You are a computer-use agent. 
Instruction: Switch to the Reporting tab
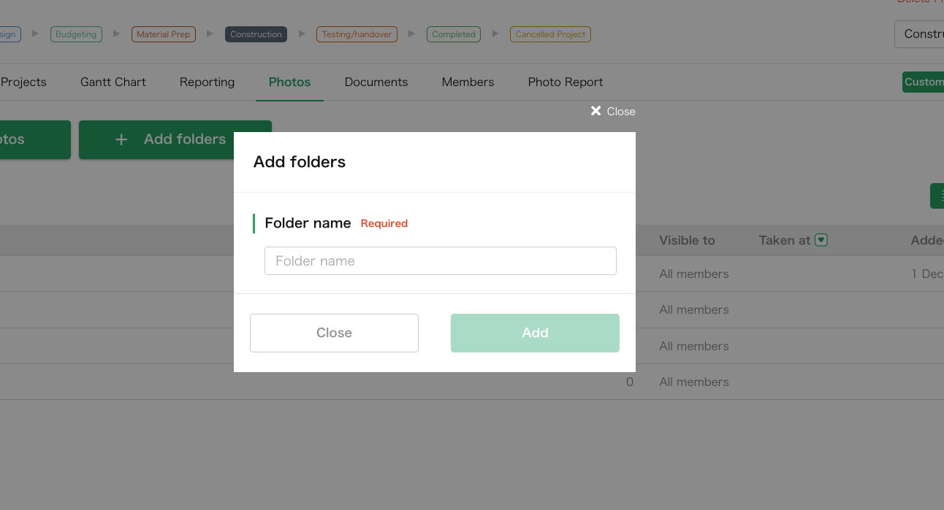pyautogui.click(x=207, y=82)
